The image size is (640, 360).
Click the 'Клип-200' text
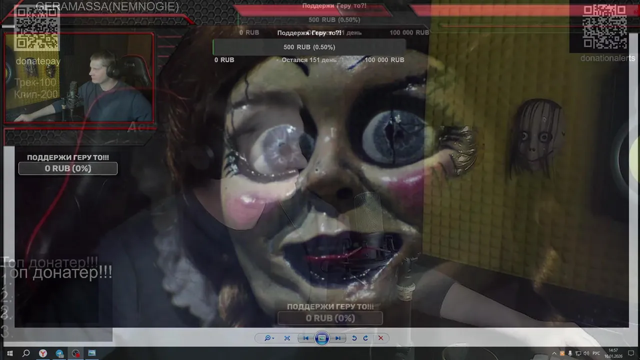(36, 94)
